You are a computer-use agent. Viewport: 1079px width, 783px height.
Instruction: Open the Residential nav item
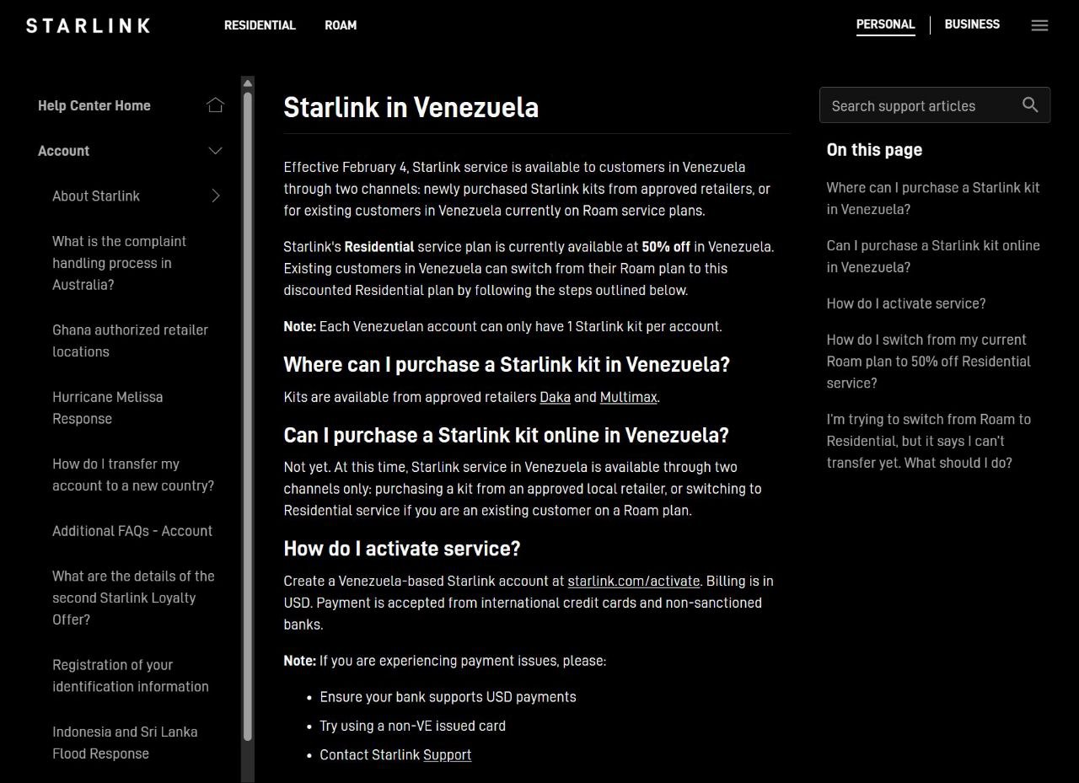(x=260, y=25)
